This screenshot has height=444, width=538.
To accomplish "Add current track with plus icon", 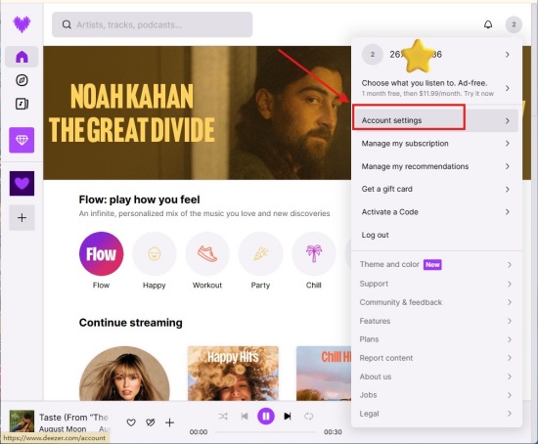I will [x=169, y=422].
